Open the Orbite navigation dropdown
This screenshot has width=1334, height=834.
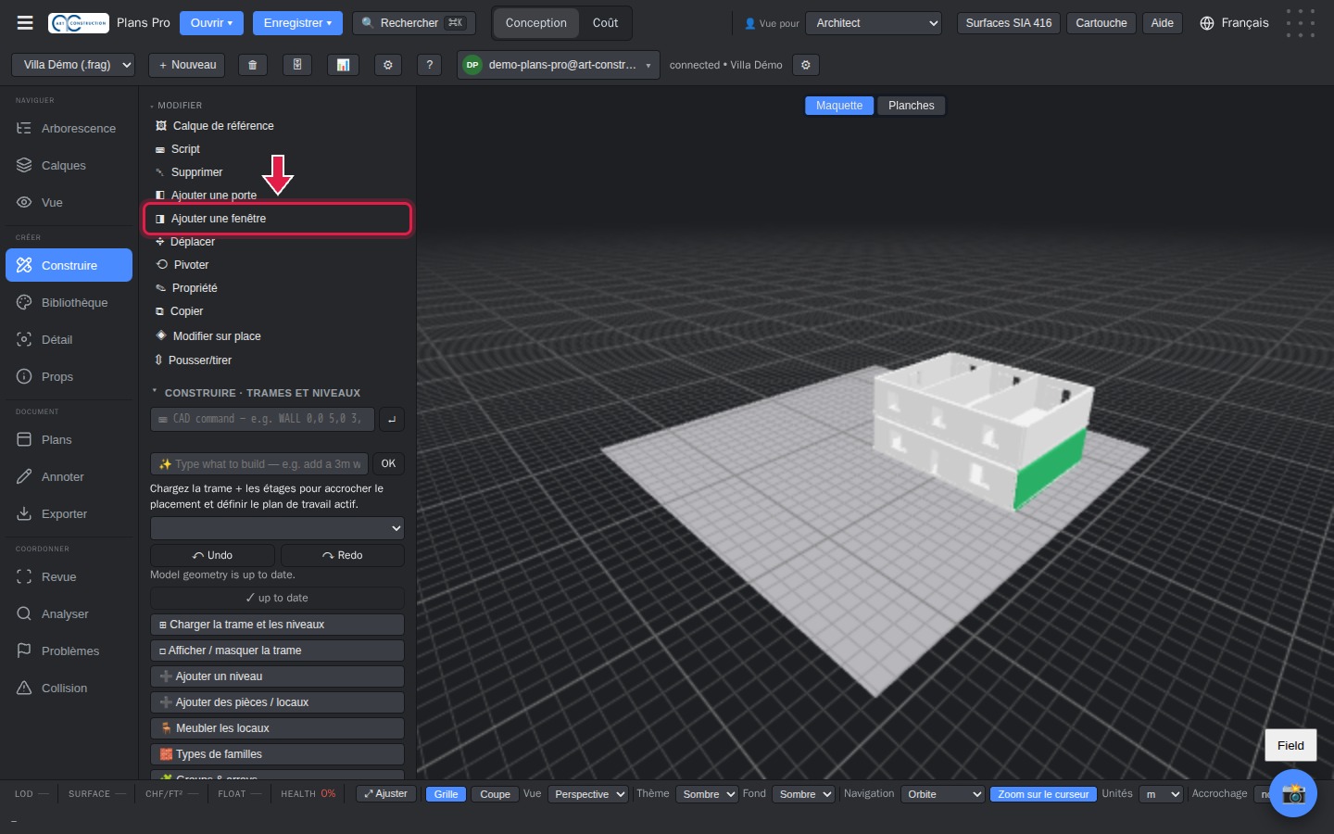942,794
